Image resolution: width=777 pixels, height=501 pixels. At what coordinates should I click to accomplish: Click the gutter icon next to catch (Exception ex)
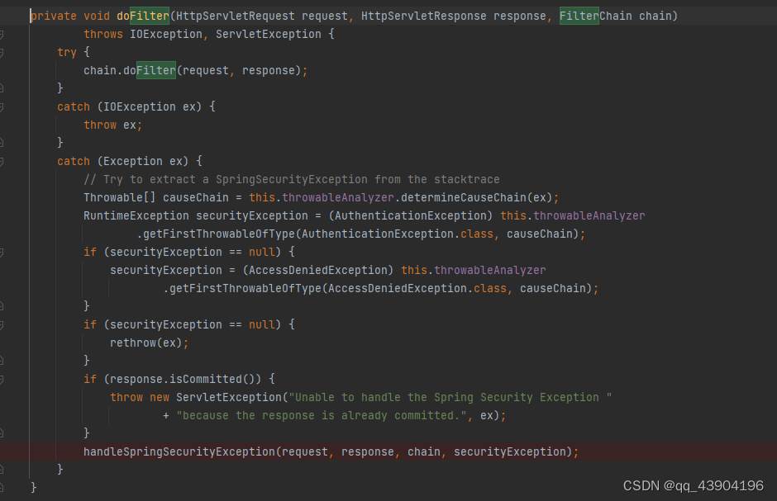click(x=4, y=161)
